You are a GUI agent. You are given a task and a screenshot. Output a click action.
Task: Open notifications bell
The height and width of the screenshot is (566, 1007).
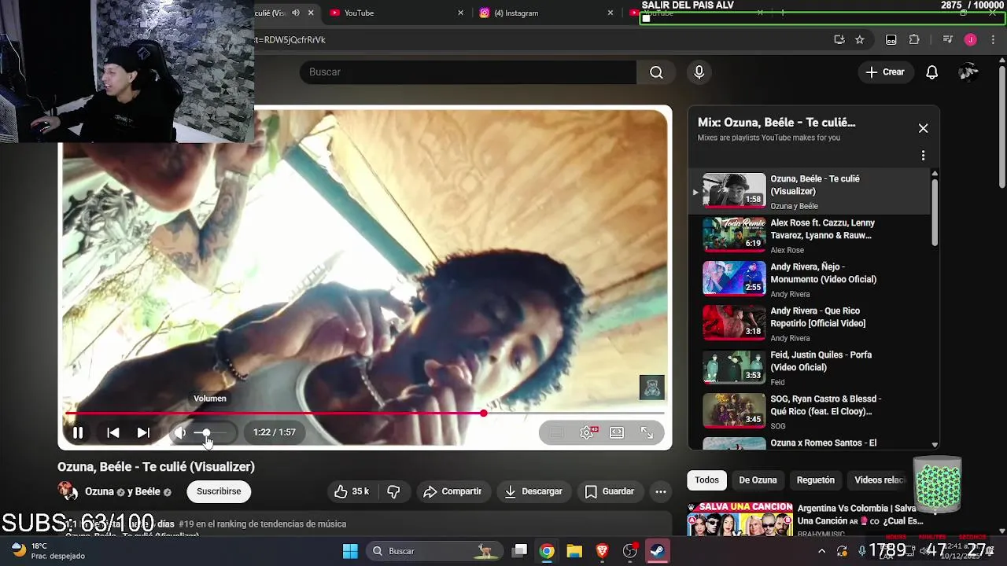[932, 72]
